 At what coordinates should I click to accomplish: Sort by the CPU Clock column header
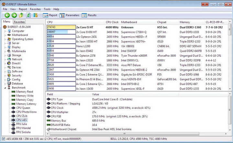click(x=112, y=22)
